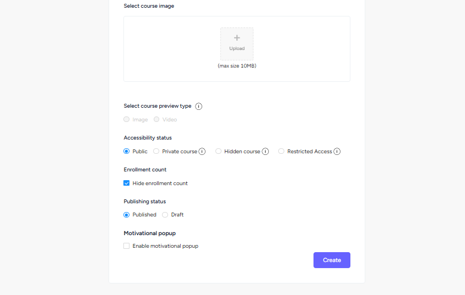Click the 'Enable motivational popup' label text
The image size is (465, 295).
(165, 246)
